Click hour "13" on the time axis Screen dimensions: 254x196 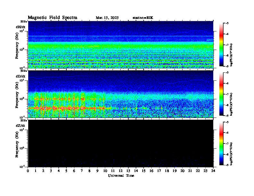pyautogui.click(x=128, y=171)
